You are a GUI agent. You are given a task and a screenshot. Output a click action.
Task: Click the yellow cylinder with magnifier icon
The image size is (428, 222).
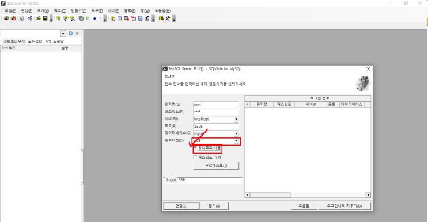(58, 18)
